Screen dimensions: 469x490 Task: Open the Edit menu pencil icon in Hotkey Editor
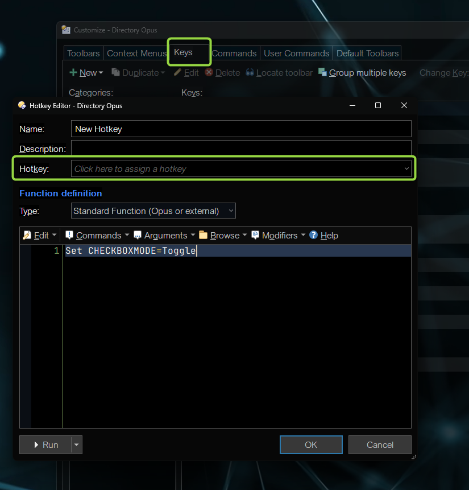tap(27, 235)
